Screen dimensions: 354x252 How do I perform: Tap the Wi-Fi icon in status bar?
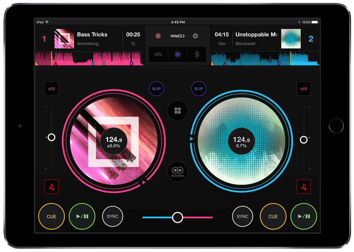(47, 22)
